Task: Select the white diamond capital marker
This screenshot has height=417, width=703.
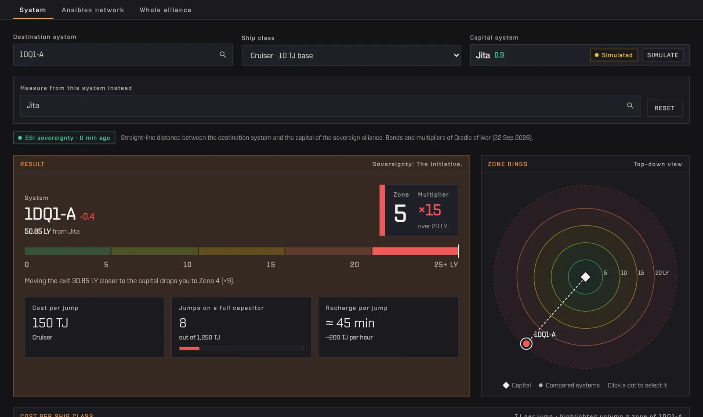Action: tap(585, 277)
